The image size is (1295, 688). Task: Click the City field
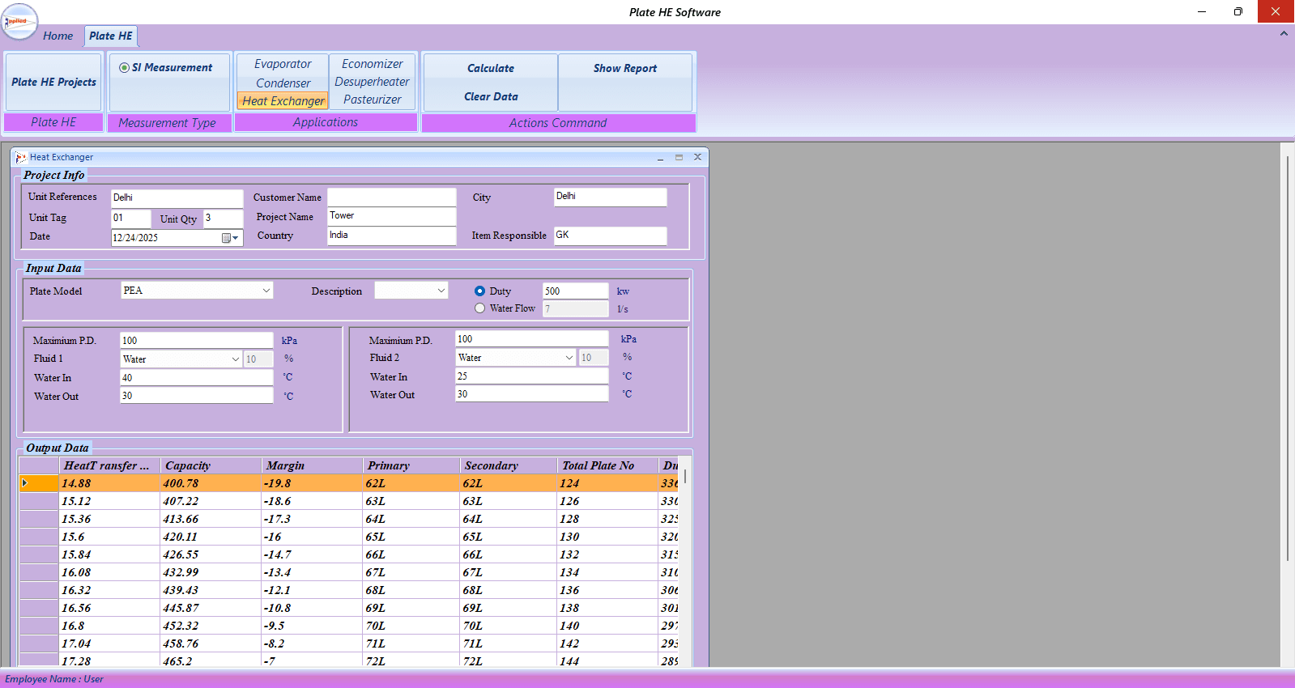pos(611,197)
